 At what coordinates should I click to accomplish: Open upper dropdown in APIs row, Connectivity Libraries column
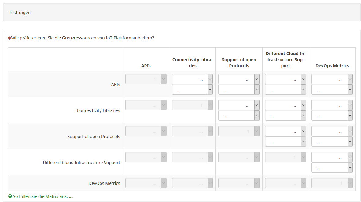coord(192,79)
